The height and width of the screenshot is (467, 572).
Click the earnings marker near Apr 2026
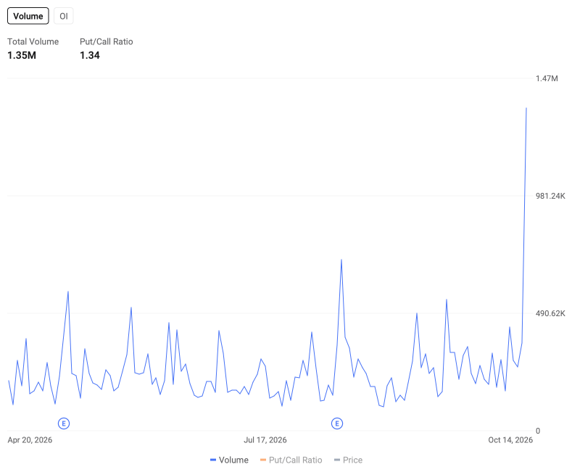pyautogui.click(x=64, y=423)
